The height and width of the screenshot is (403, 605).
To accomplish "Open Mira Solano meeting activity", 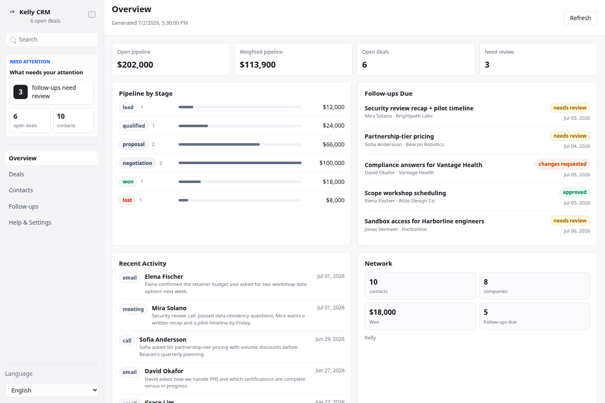I will click(x=231, y=315).
